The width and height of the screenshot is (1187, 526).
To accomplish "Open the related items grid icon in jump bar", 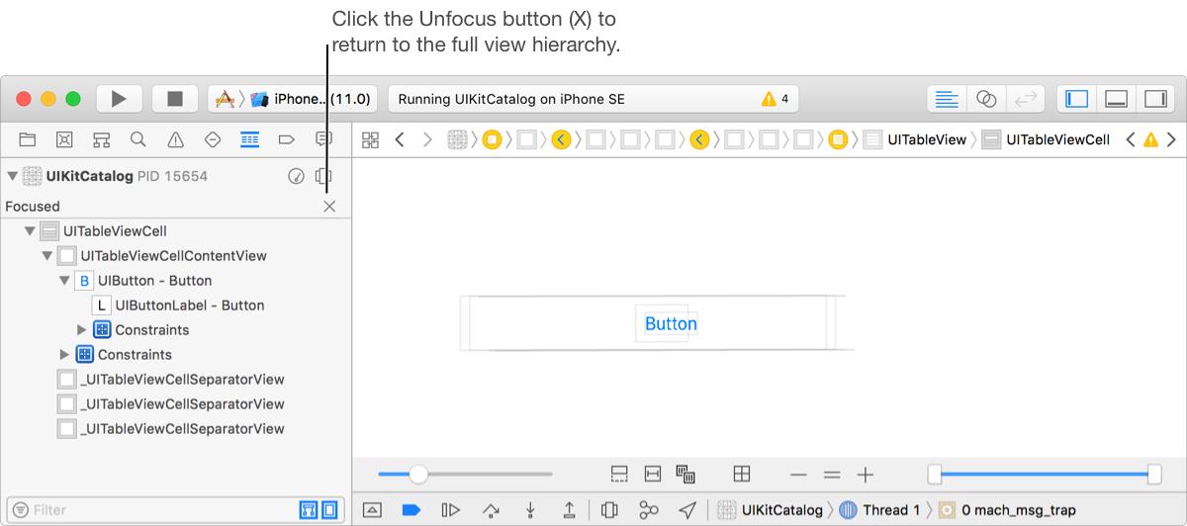I will point(370,139).
